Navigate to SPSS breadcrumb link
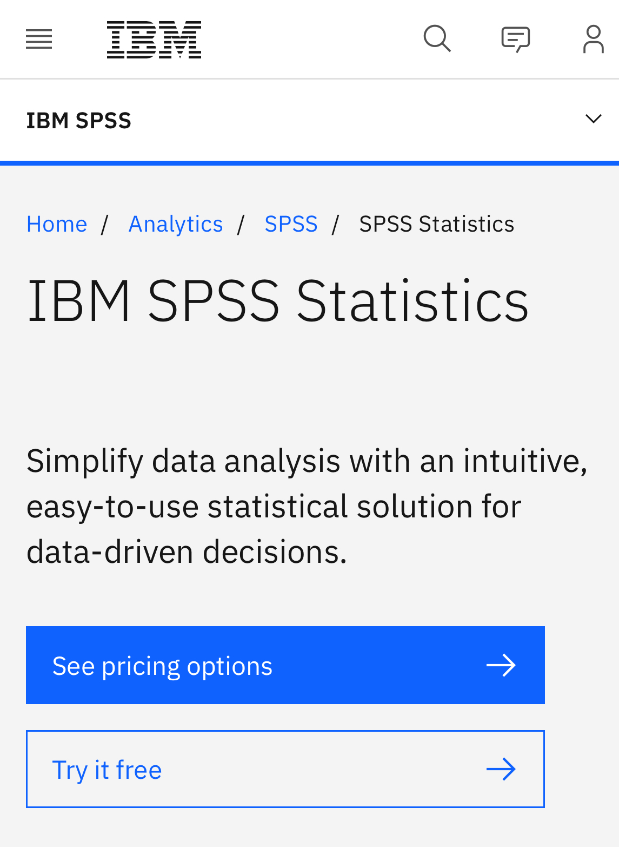Screen dimensions: 619x847 click(291, 224)
